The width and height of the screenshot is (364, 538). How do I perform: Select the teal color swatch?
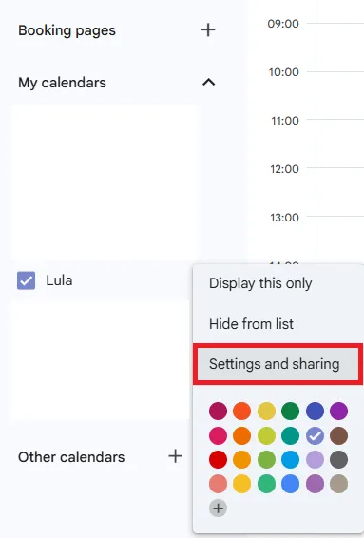coord(290,435)
